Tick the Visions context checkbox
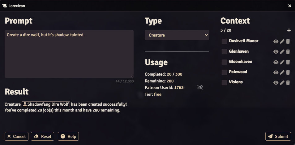The image size is (295, 145). point(224,83)
